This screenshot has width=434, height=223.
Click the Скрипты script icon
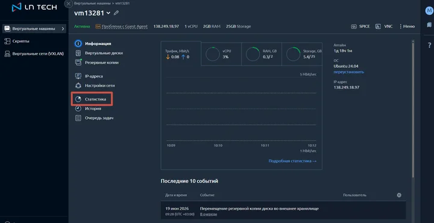click(x=7, y=41)
